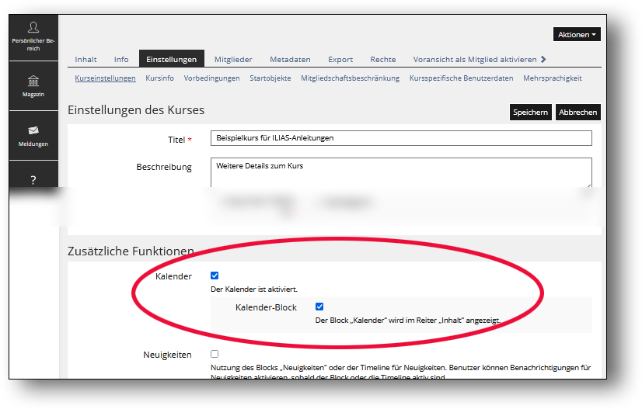Go to the Export tab
Image resolution: width=642 pixels, height=409 pixels.
pos(340,59)
